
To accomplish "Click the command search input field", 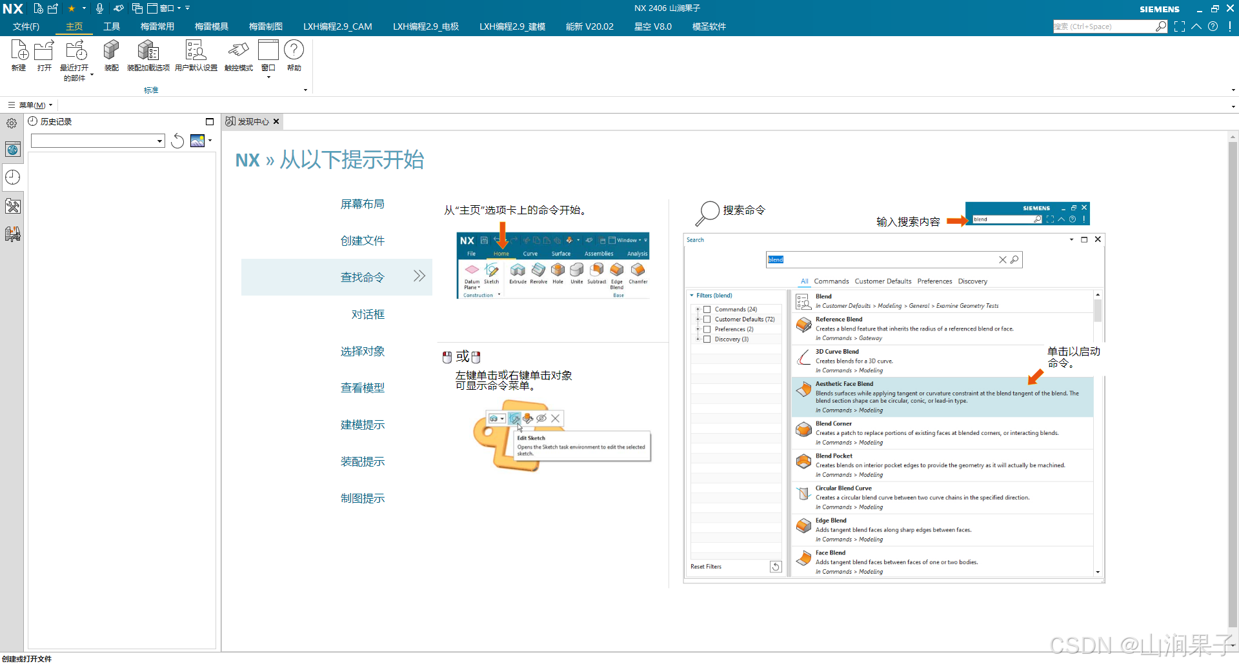I will point(1103,26).
